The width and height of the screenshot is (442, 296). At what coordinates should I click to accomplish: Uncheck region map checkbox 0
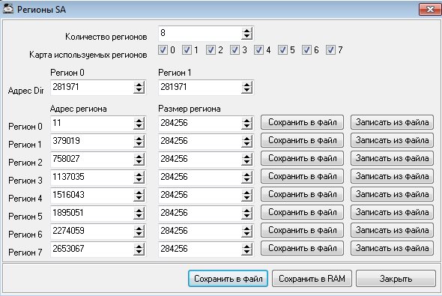[x=163, y=50]
